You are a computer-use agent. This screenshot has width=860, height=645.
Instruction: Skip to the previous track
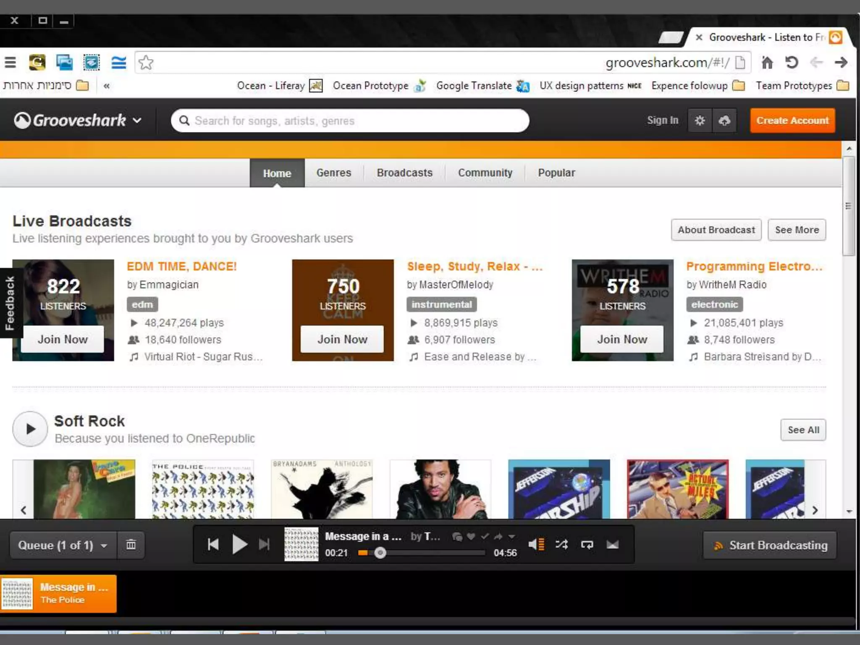coord(213,545)
